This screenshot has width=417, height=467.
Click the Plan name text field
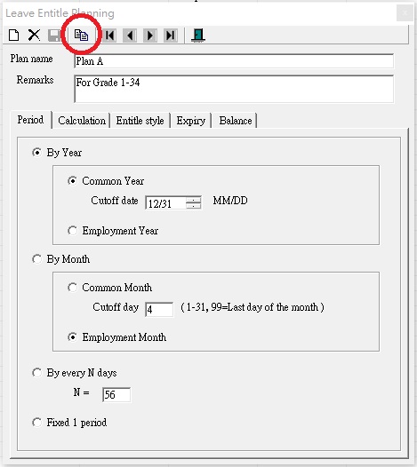234,61
